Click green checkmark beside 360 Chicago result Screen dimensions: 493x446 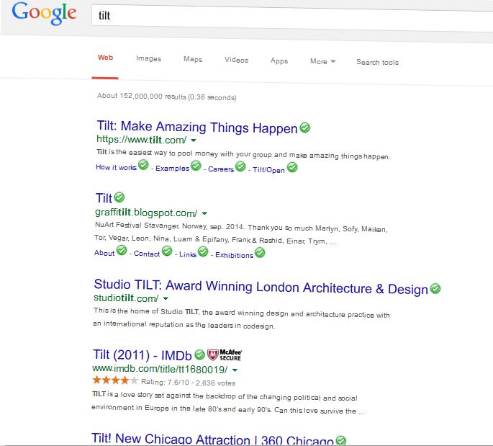341,440
